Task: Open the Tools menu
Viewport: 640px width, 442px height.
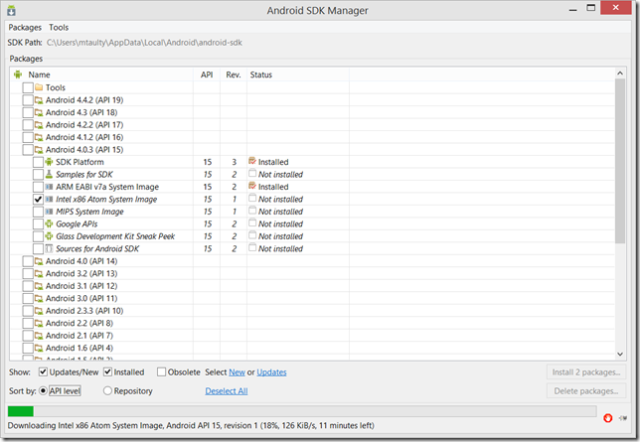Action: 59,28
